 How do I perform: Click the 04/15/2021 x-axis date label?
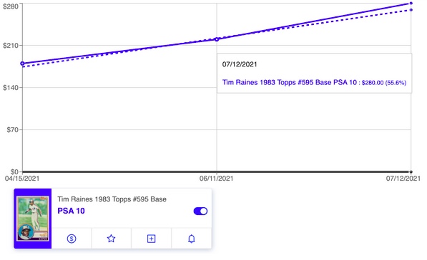click(x=22, y=179)
